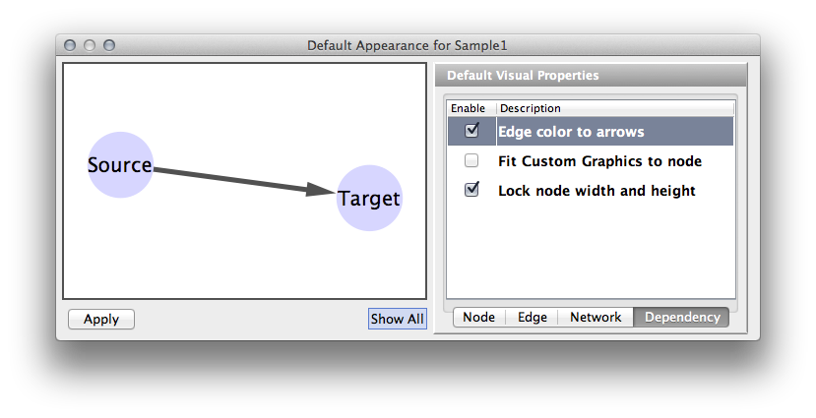Select the Network tab
The height and width of the screenshot is (418, 816).
[595, 317]
